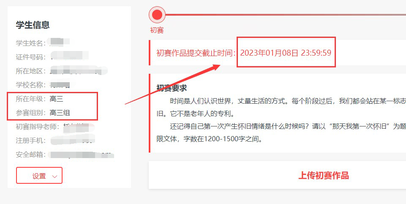Click the 初赛要求 section title
Image resolution: width=406 pixels, height=204 pixels.
point(172,88)
